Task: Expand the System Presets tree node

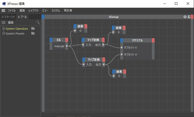Action: [4, 33]
